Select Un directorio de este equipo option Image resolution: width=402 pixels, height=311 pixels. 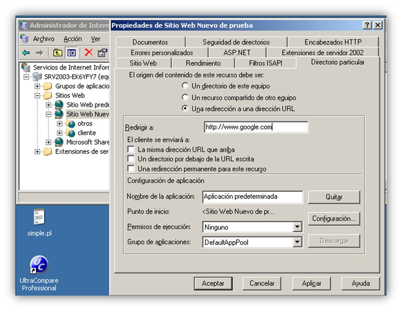click(185, 86)
